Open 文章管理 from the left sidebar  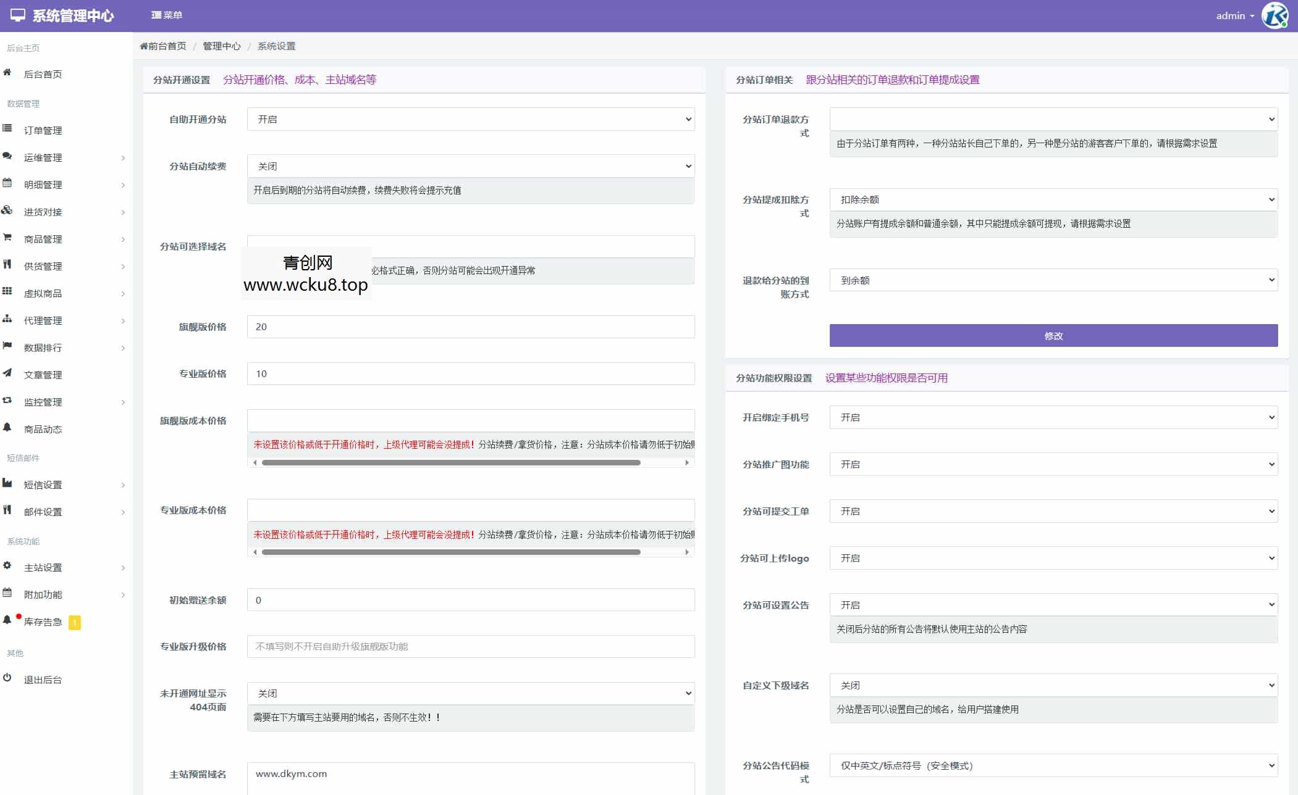coord(43,375)
